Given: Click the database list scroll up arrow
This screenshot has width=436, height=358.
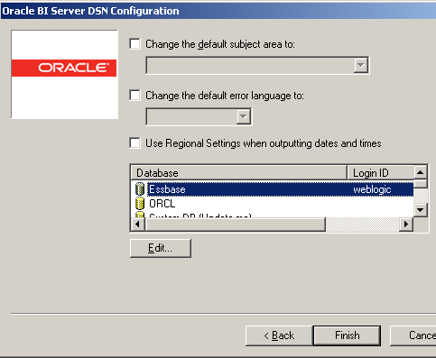Looking at the screenshot, I should (x=421, y=172).
